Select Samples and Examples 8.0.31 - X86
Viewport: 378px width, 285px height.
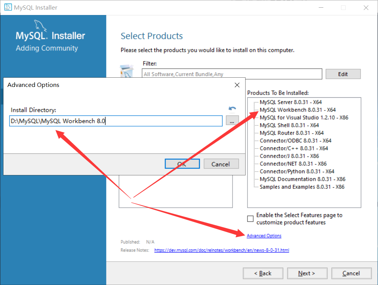pyautogui.click(x=302, y=187)
